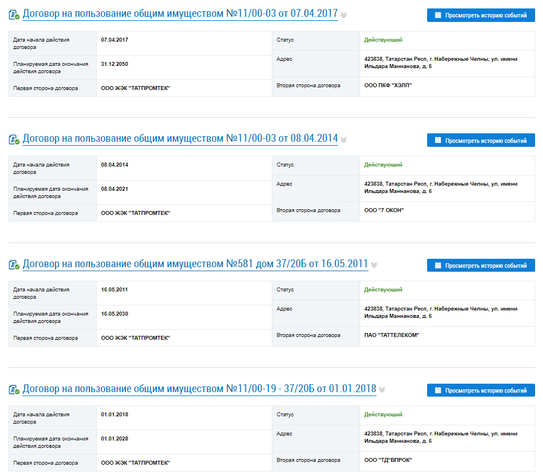Image resolution: width=543 pixels, height=472 pixels.
Task: Click second party ПАО "ТАТТЕЛЕКОМ"
Action: tap(392, 335)
